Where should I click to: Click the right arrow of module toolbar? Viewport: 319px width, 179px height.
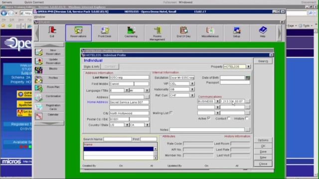(279, 33)
